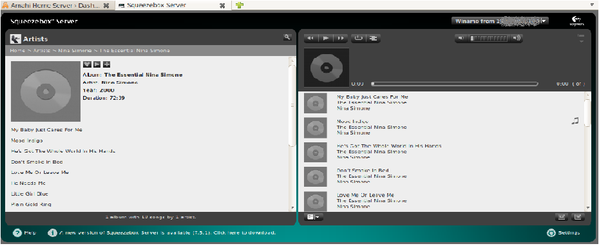599x246 pixels.
Task: Click playlist entry He's Got The Whole World
Action: 389,146
